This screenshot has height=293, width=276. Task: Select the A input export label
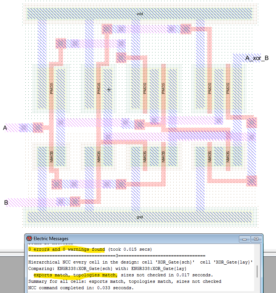pos(5,128)
